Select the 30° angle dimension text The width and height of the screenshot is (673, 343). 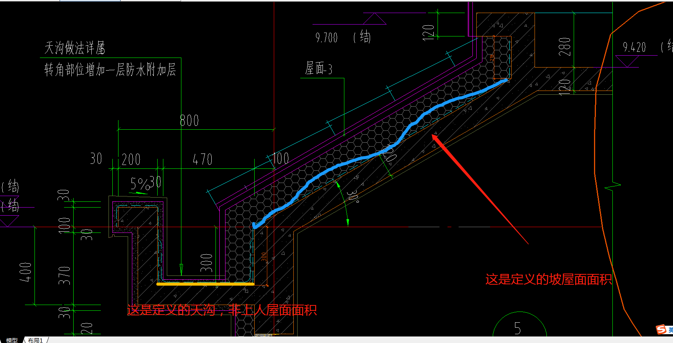pyautogui.click(x=354, y=196)
